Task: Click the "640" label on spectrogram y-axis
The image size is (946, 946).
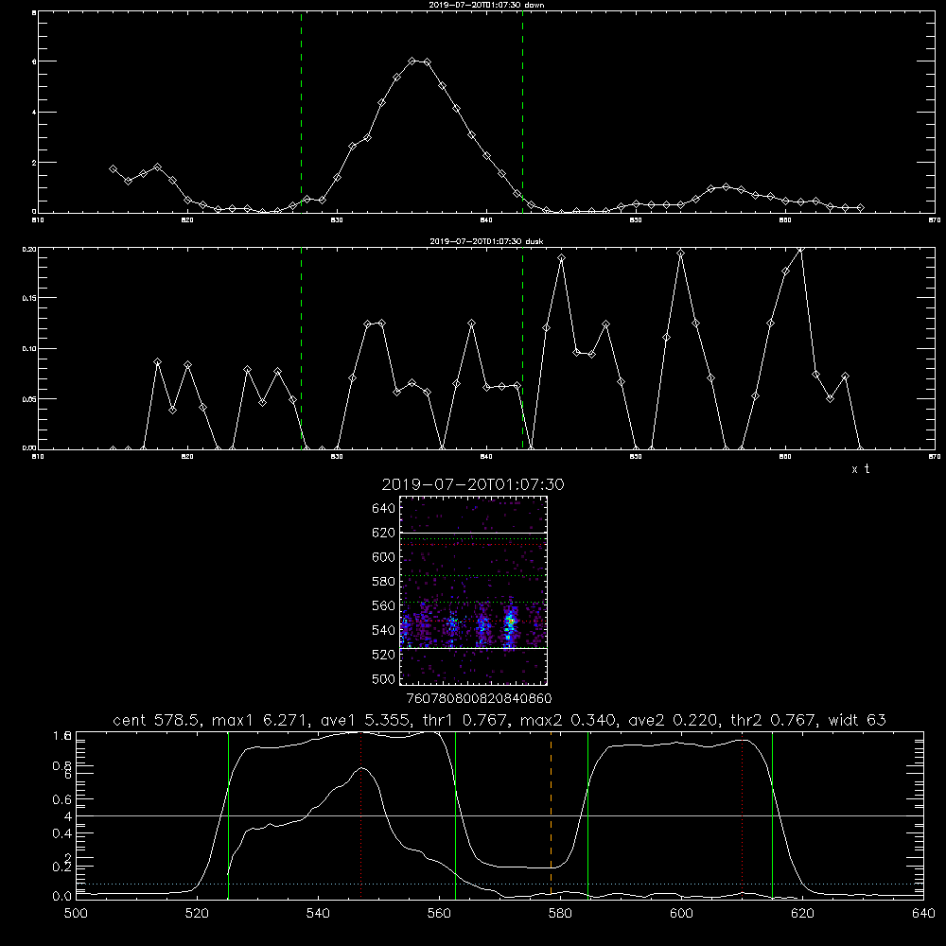Action: [x=384, y=509]
